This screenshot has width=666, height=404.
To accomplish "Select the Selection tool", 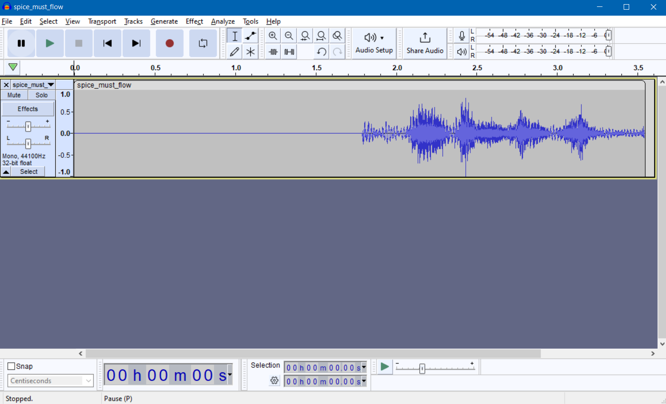I will [234, 35].
